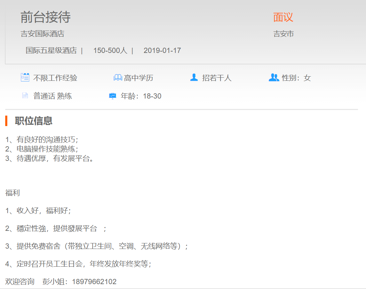This screenshot has width=366, height=289.
Task: Click the calendar icon beside 不限工作经验
Action: click(25, 77)
